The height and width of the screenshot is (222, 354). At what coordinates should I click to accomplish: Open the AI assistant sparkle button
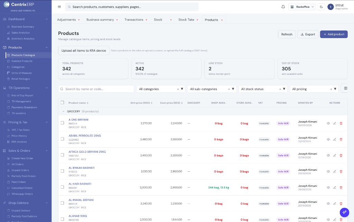(x=344, y=212)
